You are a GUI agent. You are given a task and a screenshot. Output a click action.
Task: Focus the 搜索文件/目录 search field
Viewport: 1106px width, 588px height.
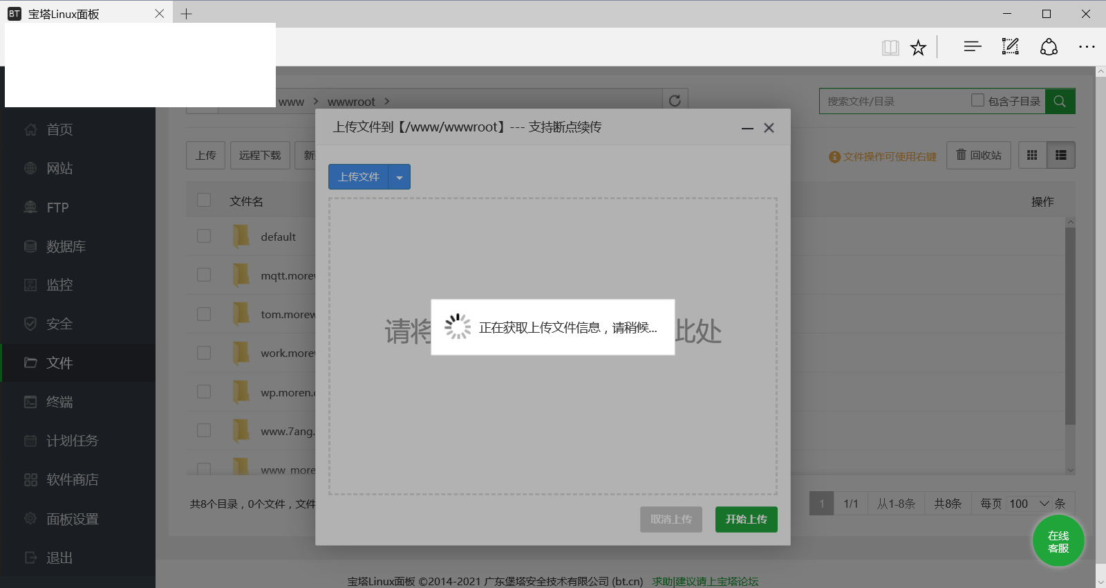895,101
